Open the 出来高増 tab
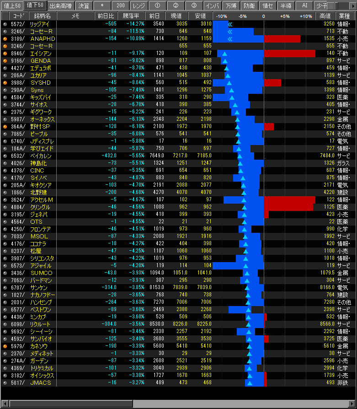 pos(61,5)
